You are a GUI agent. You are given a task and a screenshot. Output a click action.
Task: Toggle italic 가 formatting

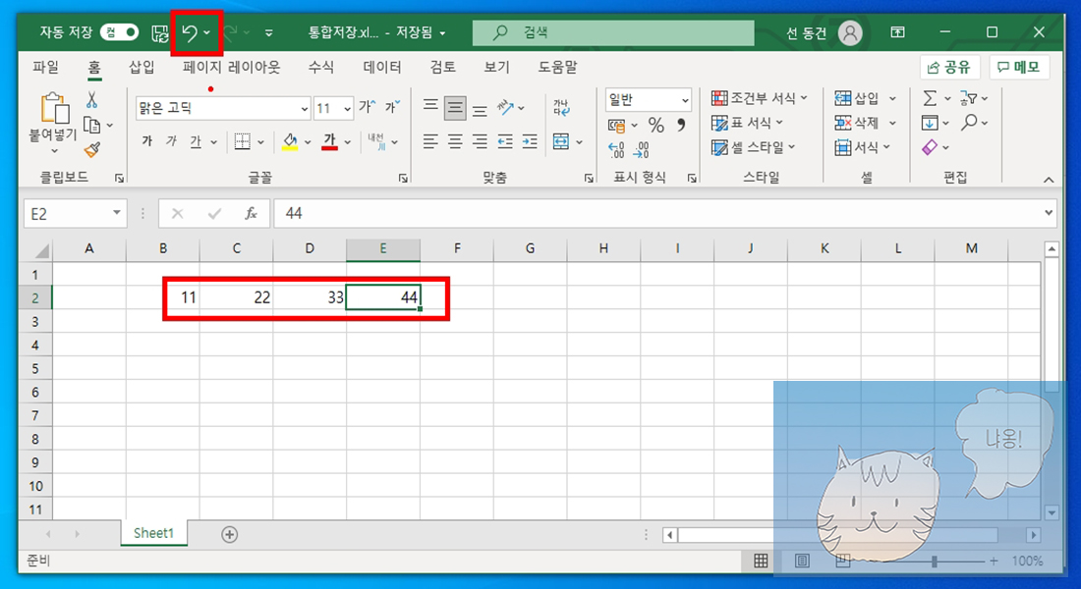(171, 141)
